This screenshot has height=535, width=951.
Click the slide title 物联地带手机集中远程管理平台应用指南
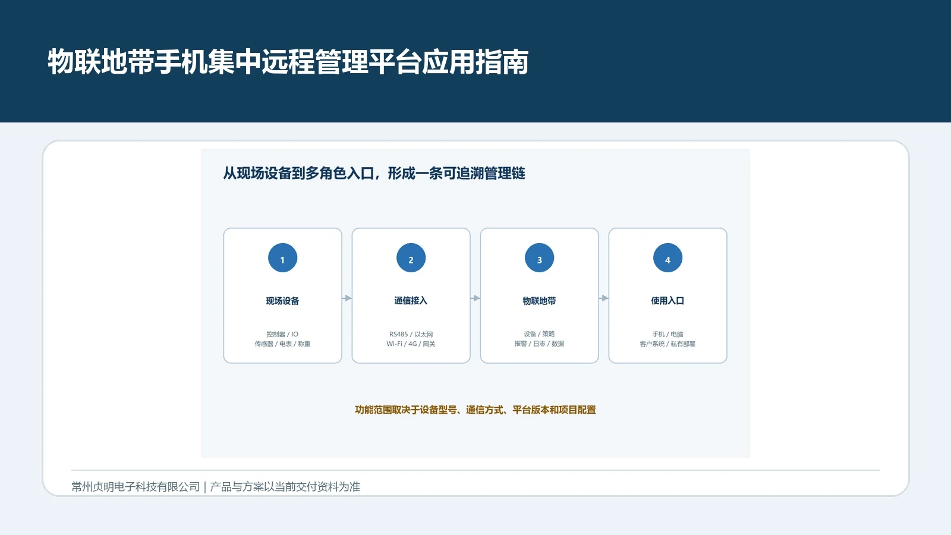coord(288,62)
